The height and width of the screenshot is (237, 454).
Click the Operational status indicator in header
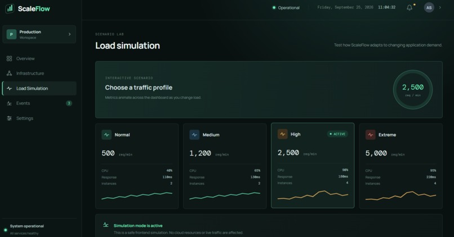[x=286, y=8]
